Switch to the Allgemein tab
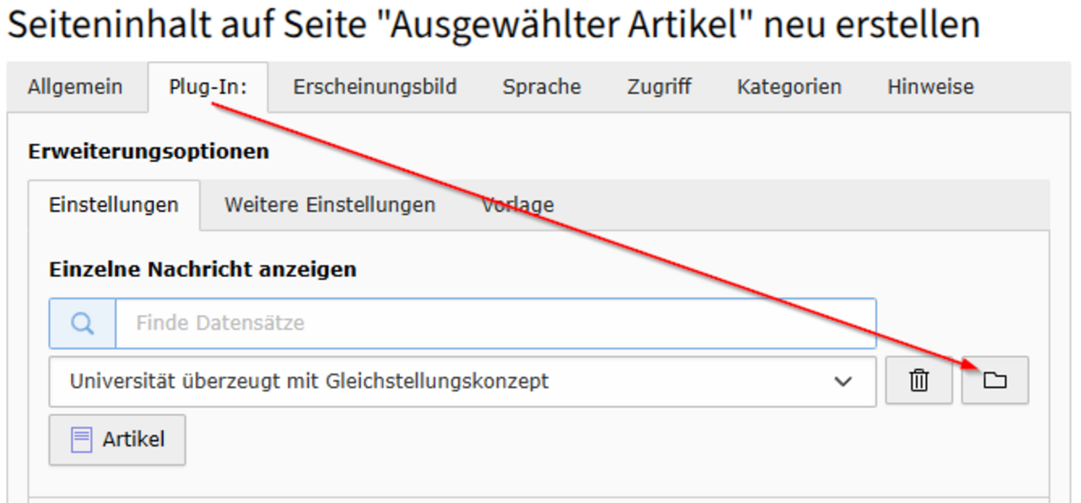 point(75,87)
